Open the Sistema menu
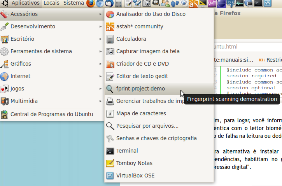The image size is (282, 186). pos(74,3)
